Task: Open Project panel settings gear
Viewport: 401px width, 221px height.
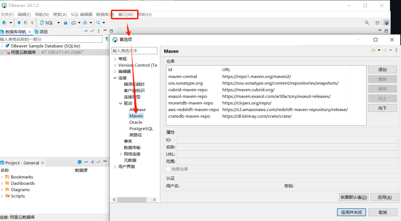Action: (80, 162)
